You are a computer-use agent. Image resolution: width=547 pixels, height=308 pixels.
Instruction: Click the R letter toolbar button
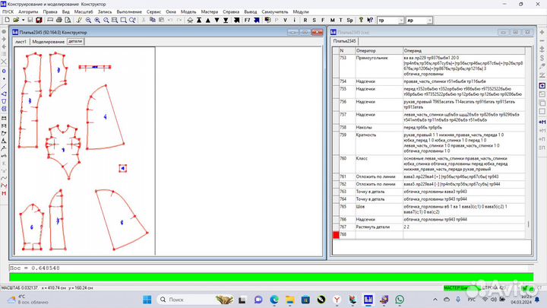coord(305,21)
